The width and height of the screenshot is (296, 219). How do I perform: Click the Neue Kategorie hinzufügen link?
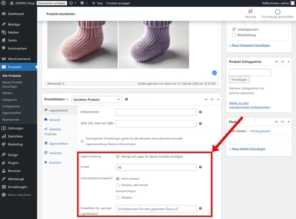point(249,45)
